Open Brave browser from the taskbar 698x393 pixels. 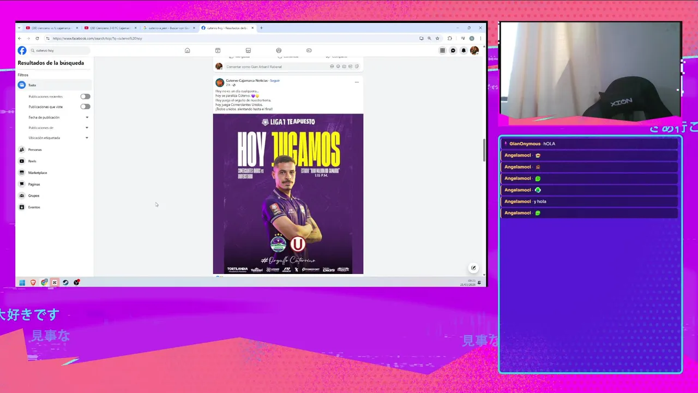pyautogui.click(x=33, y=282)
